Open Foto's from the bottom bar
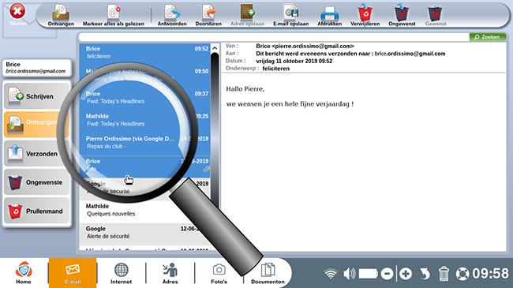The width and height of the screenshot is (513, 288). pyautogui.click(x=219, y=273)
